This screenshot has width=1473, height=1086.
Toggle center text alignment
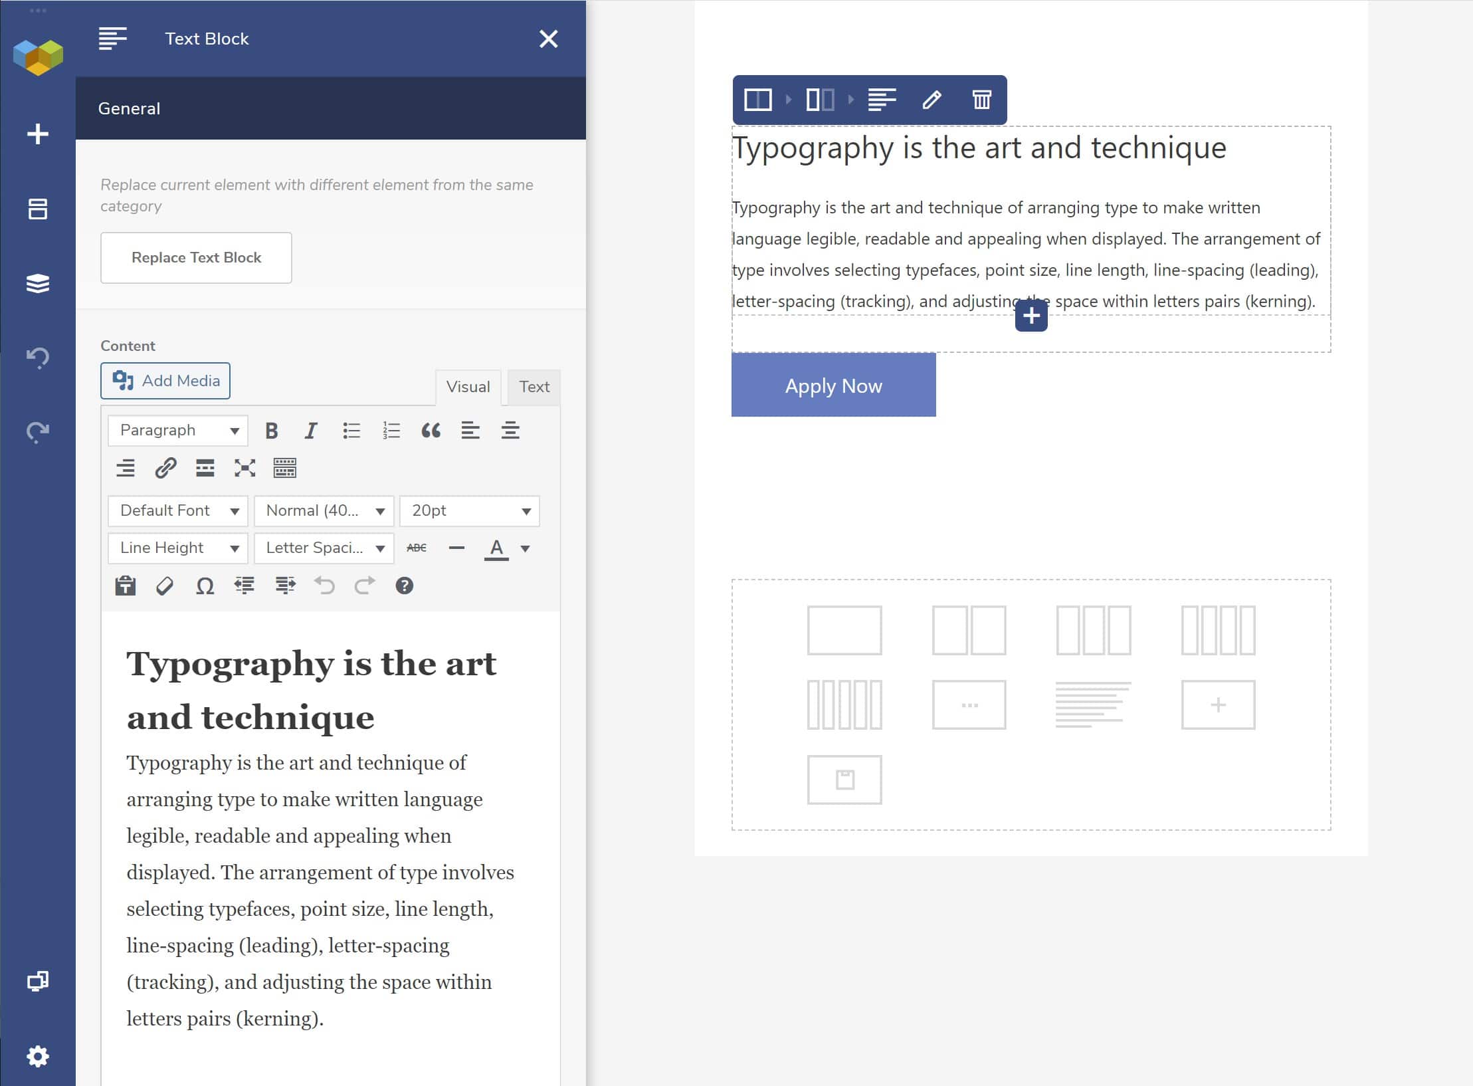509,429
